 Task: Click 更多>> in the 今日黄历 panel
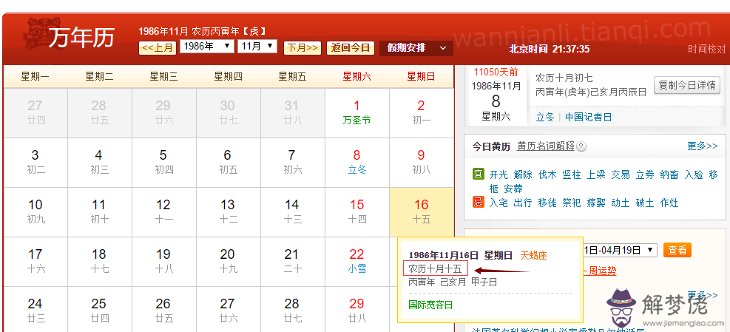701,146
